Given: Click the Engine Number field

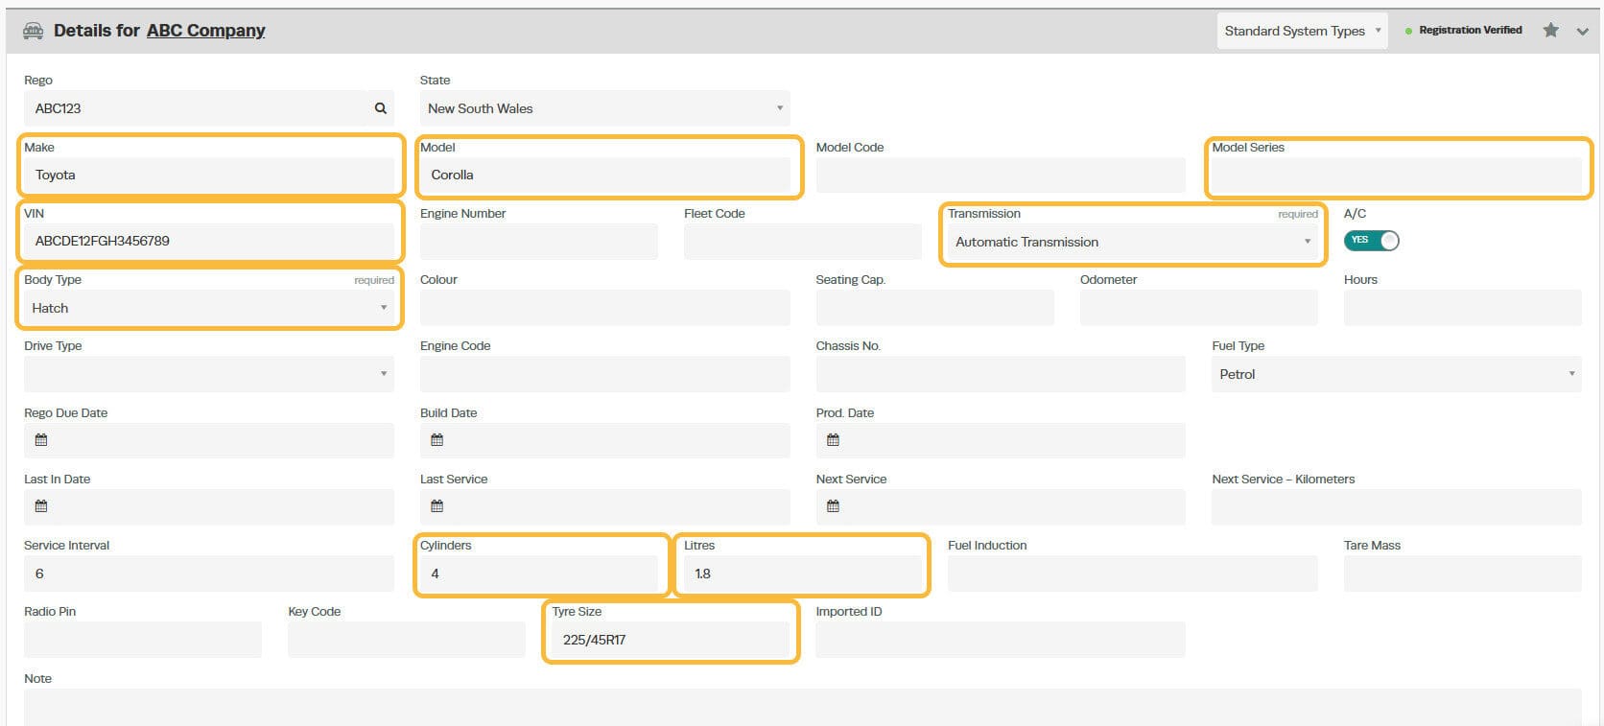Looking at the screenshot, I should pos(539,242).
